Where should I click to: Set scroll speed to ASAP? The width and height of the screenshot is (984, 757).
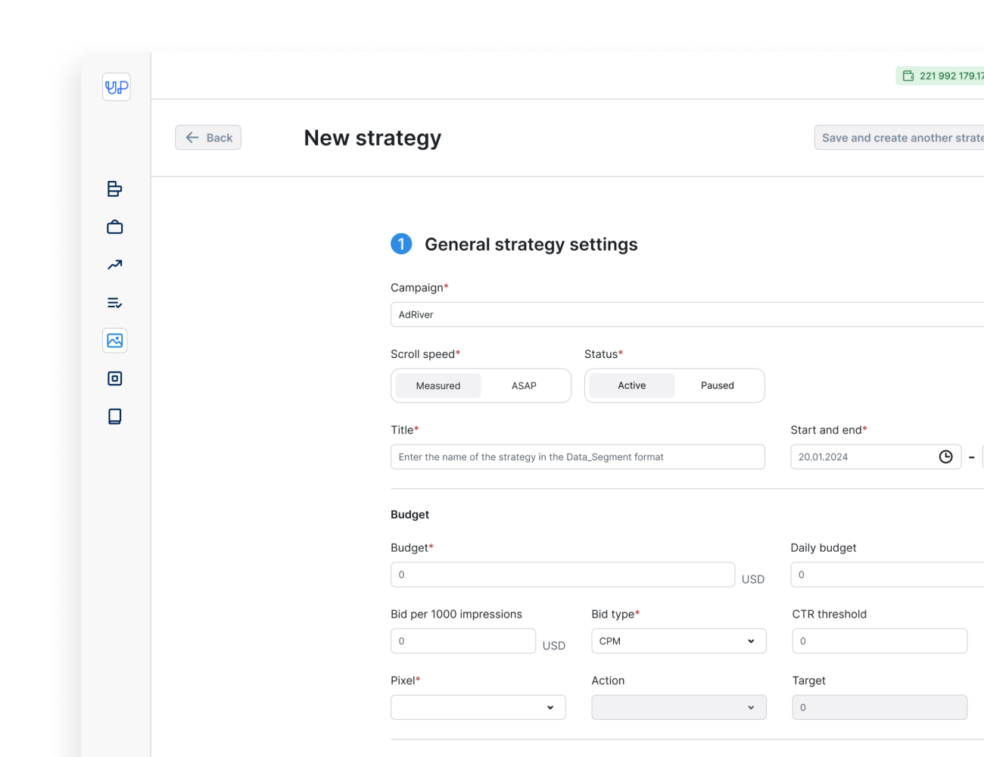pos(524,385)
